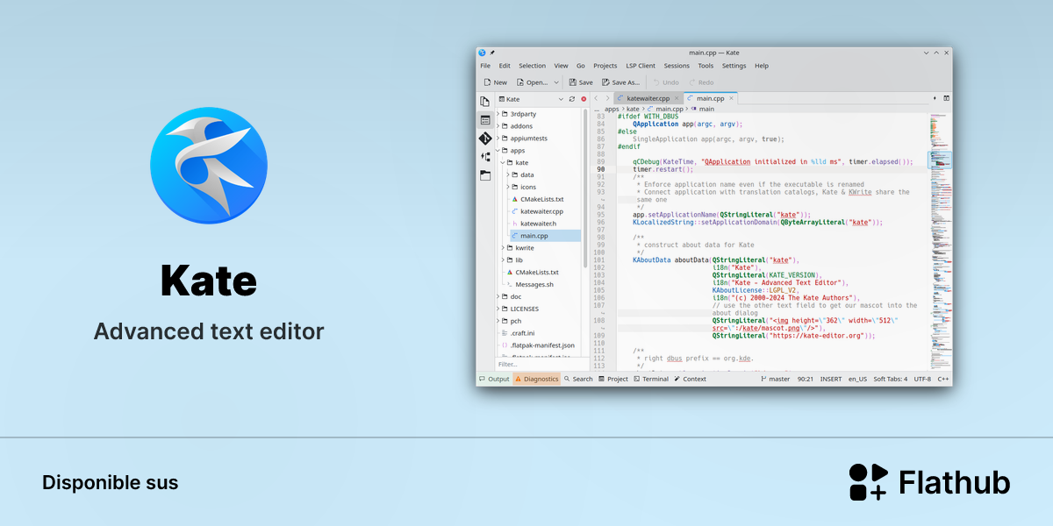Viewport: 1053px width, 526px height.
Task: Toggle the Terminal panel
Action: tap(650, 379)
